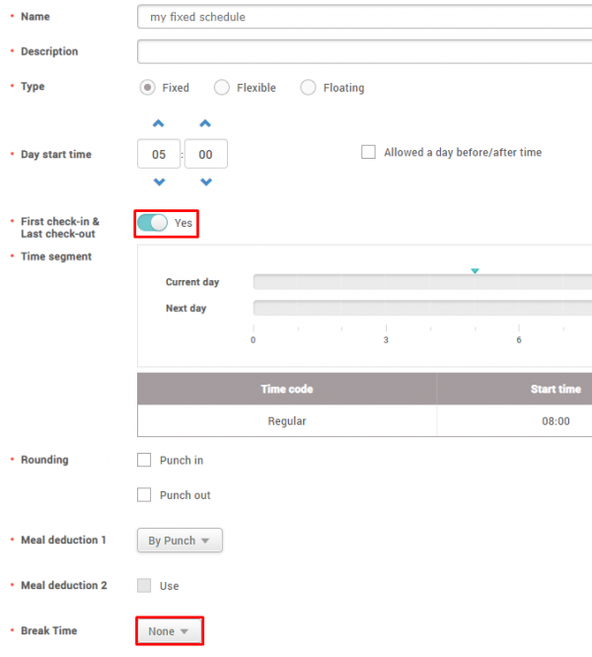Check the Punch in rounding box
This screenshot has width=592, height=657.
click(144, 460)
